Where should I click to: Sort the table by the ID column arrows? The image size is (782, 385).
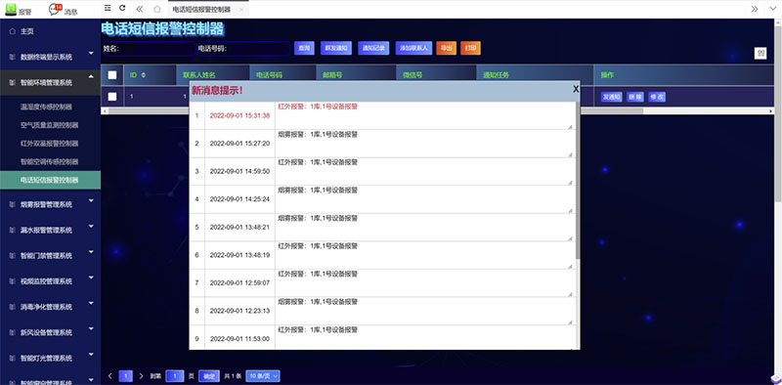144,75
